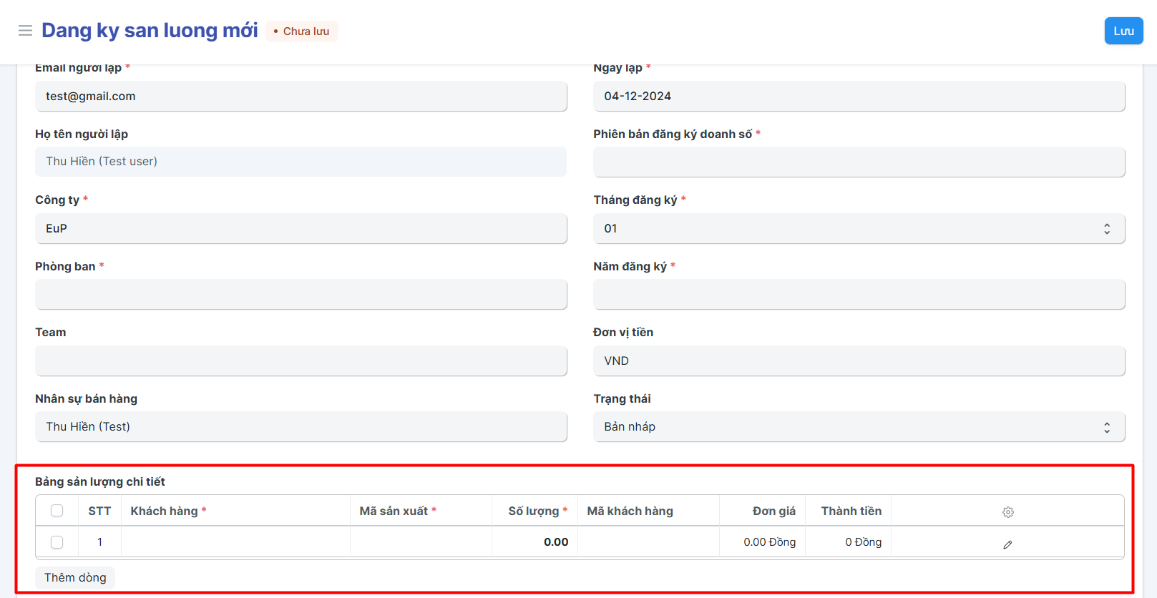The height and width of the screenshot is (598, 1157).
Task: Click the Phòng ban input field
Action: tap(301, 295)
